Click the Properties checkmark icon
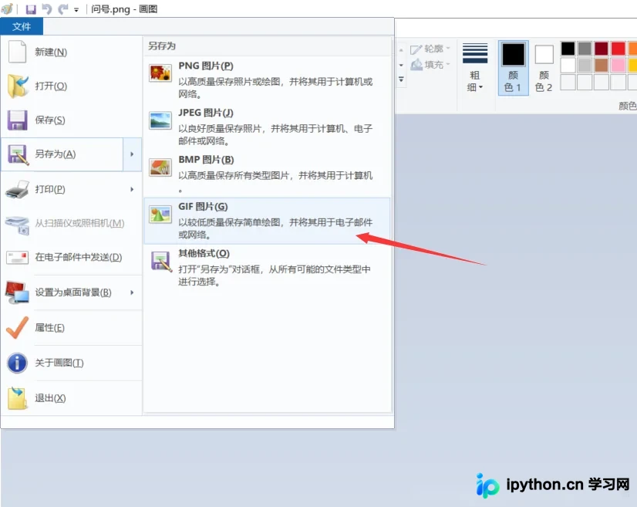The height and width of the screenshot is (507, 637). coord(18,328)
